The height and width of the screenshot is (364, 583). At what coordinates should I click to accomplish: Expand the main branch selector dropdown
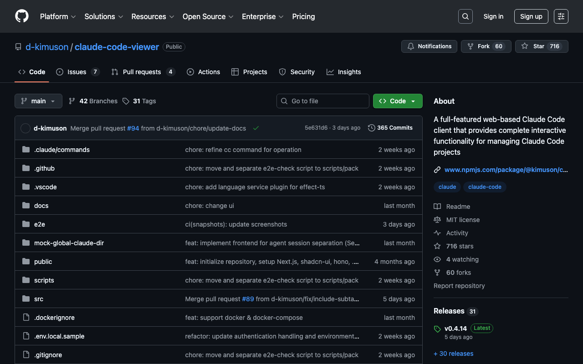click(38, 101)
